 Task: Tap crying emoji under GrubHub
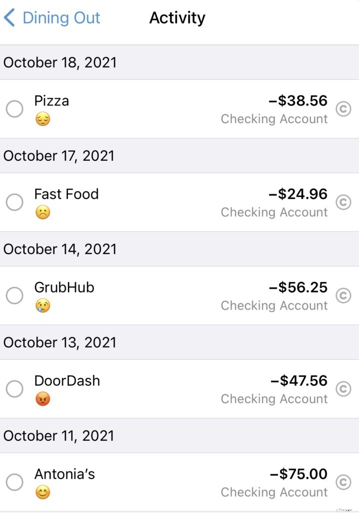click(42, 306)
